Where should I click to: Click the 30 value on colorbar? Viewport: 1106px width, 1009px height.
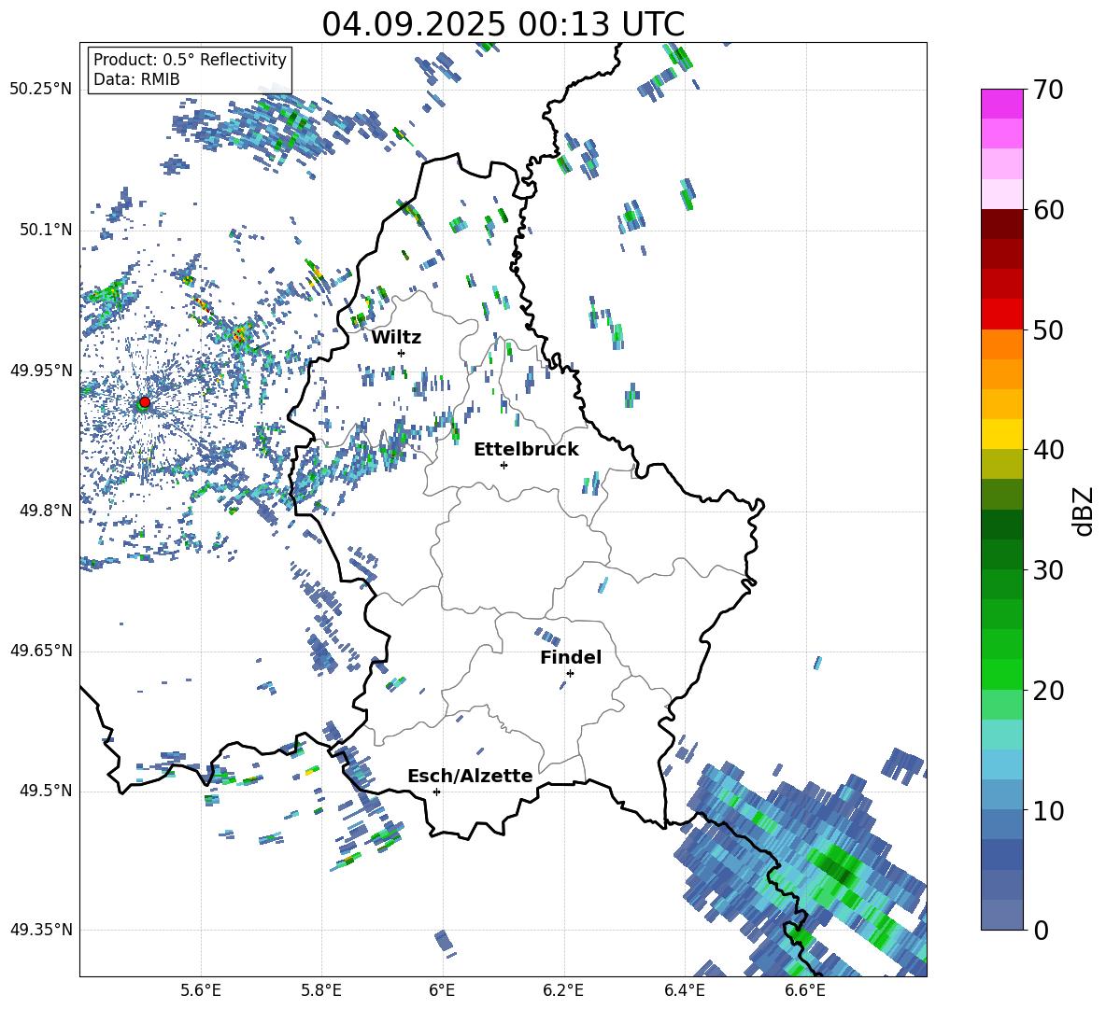1048,570
